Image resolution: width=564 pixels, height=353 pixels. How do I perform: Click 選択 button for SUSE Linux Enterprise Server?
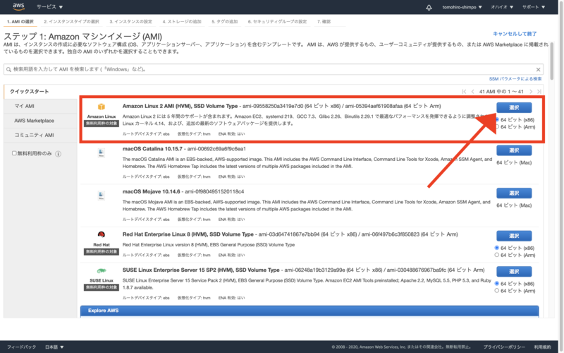click(514, 272)
